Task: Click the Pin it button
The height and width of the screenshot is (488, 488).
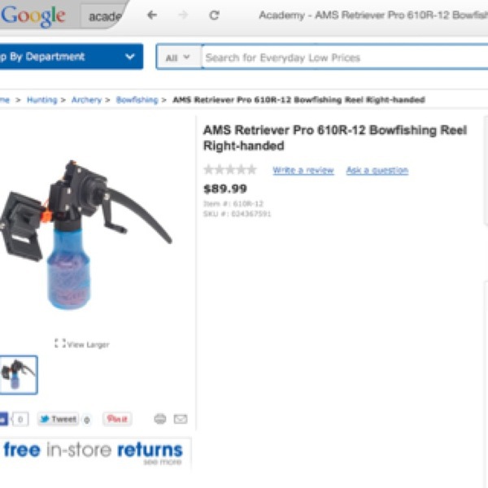Action: point(117,419)
